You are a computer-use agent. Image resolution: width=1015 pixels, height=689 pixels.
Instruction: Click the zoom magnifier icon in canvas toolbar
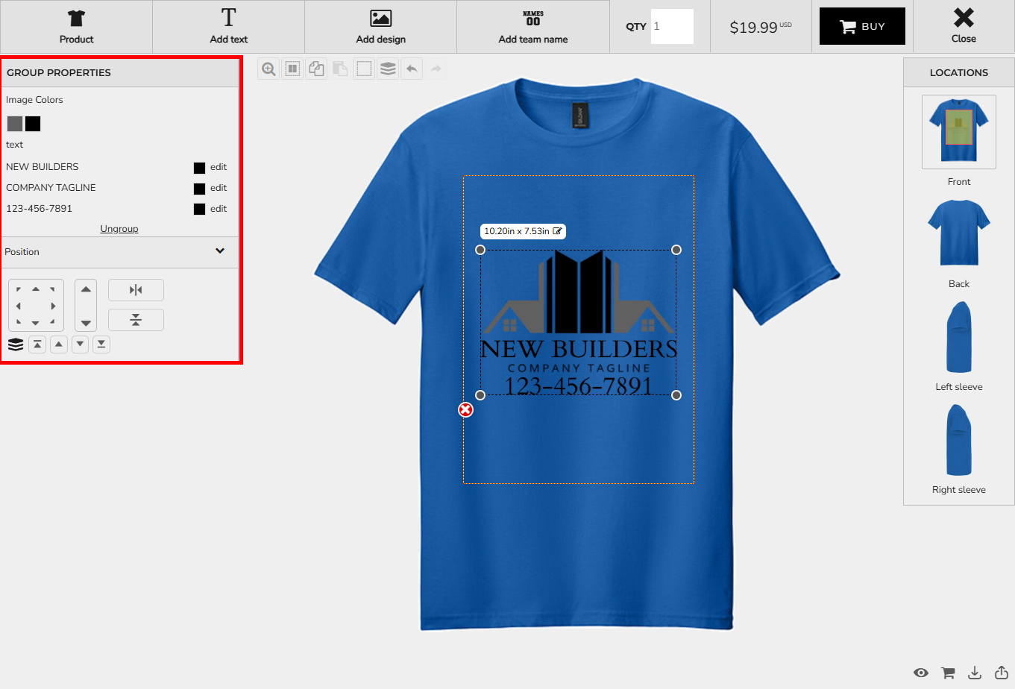(x=268, y=69)
